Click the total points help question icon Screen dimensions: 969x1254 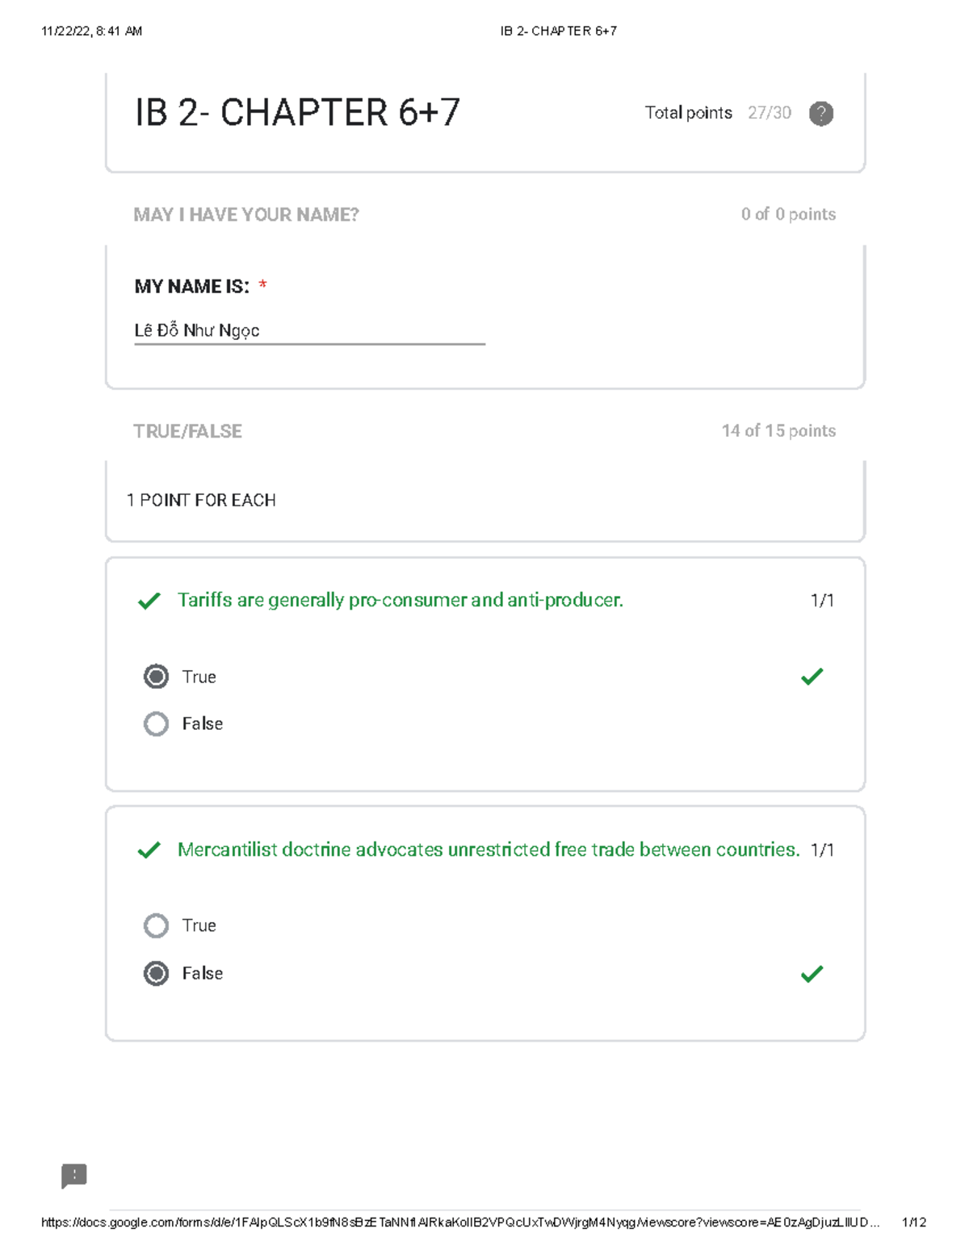(820, 114)
